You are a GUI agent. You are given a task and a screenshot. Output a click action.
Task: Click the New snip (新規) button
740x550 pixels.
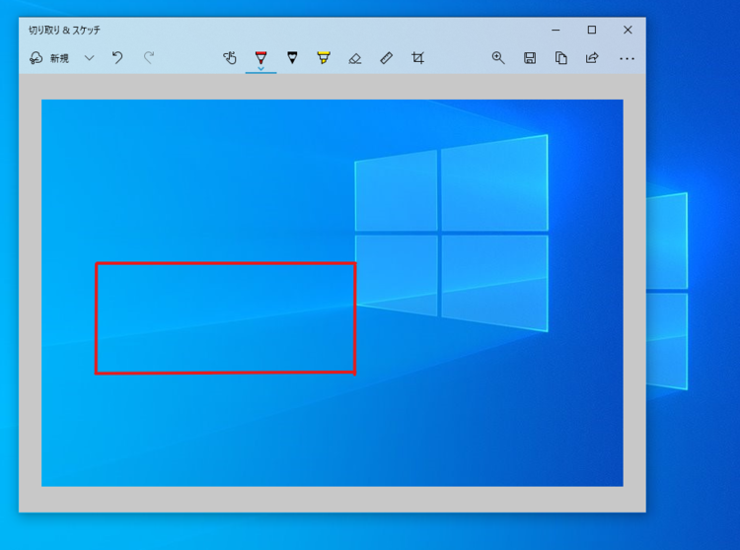coord(49,58)
